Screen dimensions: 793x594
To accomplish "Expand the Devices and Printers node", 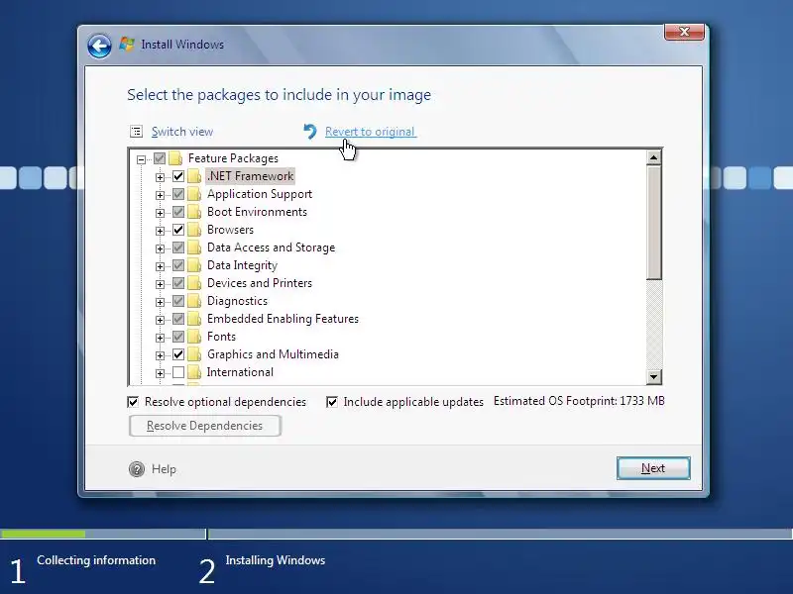I will (160, 284).
